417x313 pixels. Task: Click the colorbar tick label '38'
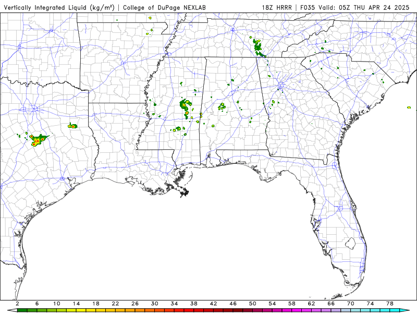coord(194,304)
